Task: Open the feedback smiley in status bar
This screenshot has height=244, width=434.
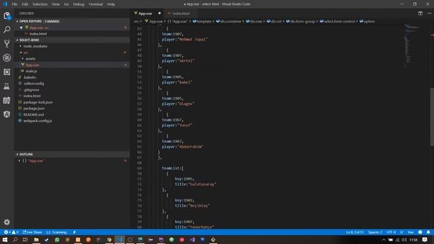Action: pyautogui.click(x=420, y=232)
